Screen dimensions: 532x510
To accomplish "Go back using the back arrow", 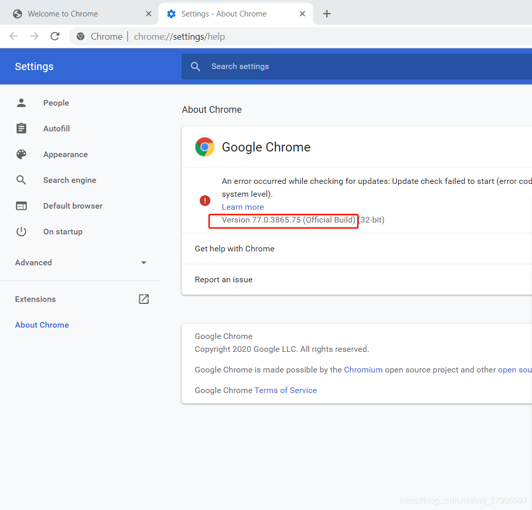I will click(14, 36).
